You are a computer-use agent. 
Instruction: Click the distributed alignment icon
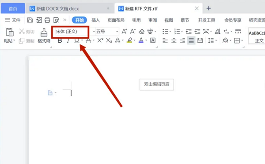(x=200, y=40)
